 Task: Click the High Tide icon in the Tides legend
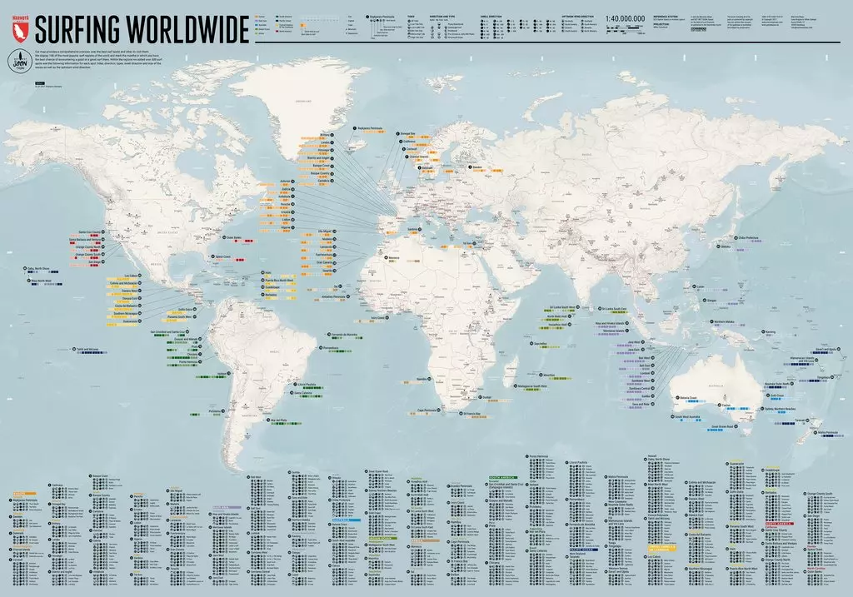409,37
